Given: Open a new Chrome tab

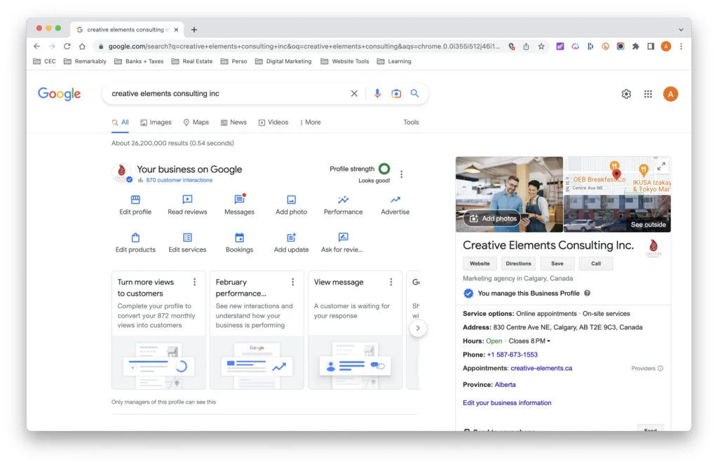Looking at the screenshot, I should pos(194,29).
